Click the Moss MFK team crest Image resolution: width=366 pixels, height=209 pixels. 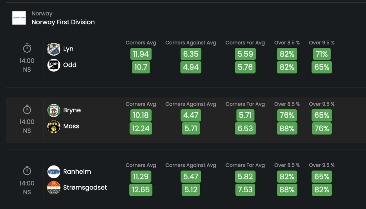click(x=54, y=126)
